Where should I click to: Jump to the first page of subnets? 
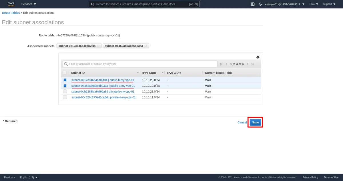221,64
